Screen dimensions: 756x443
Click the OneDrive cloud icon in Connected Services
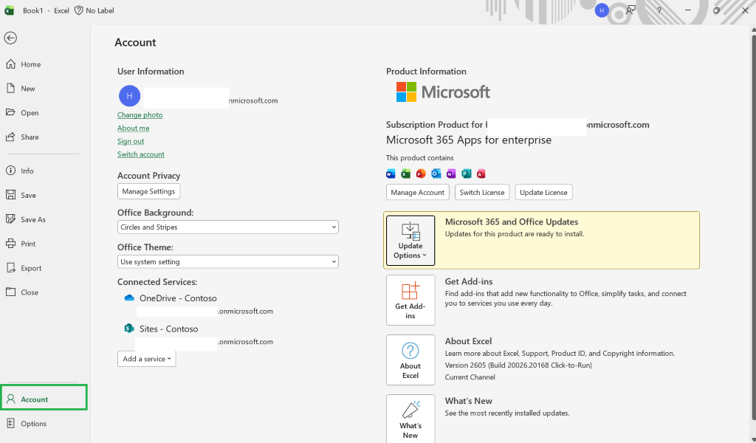click(129, 298)
